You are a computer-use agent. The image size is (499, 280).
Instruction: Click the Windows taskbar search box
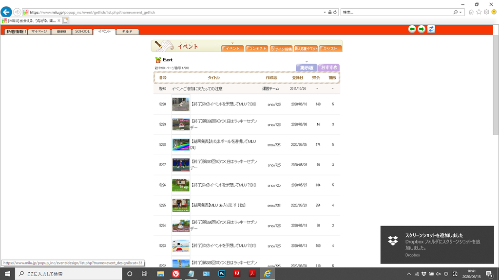(x=68, y=274)
